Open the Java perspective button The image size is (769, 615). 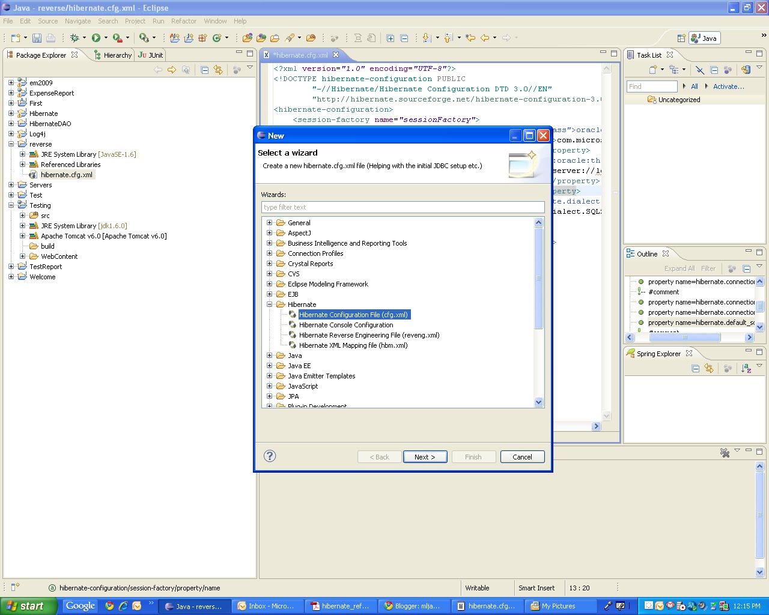[704, 38]
